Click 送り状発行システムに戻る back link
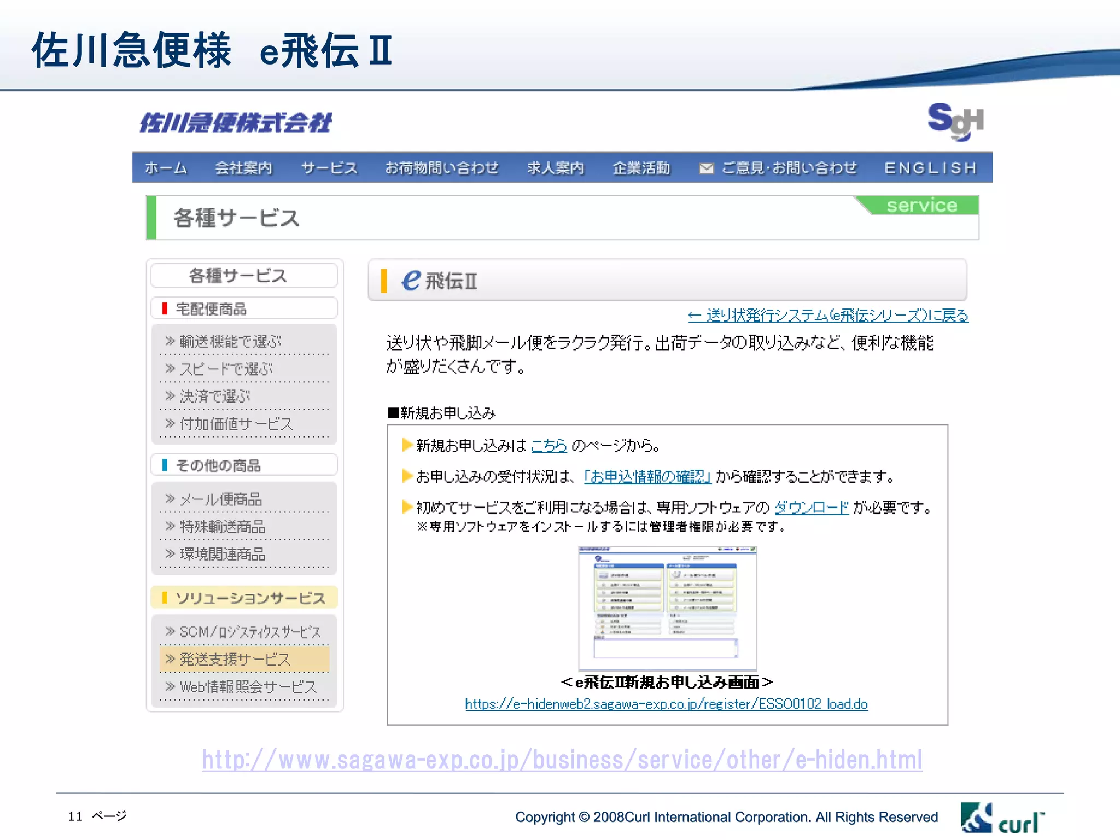Image resolution: width=1120 pixels, height=840 pixels. (x=828, y=316)
